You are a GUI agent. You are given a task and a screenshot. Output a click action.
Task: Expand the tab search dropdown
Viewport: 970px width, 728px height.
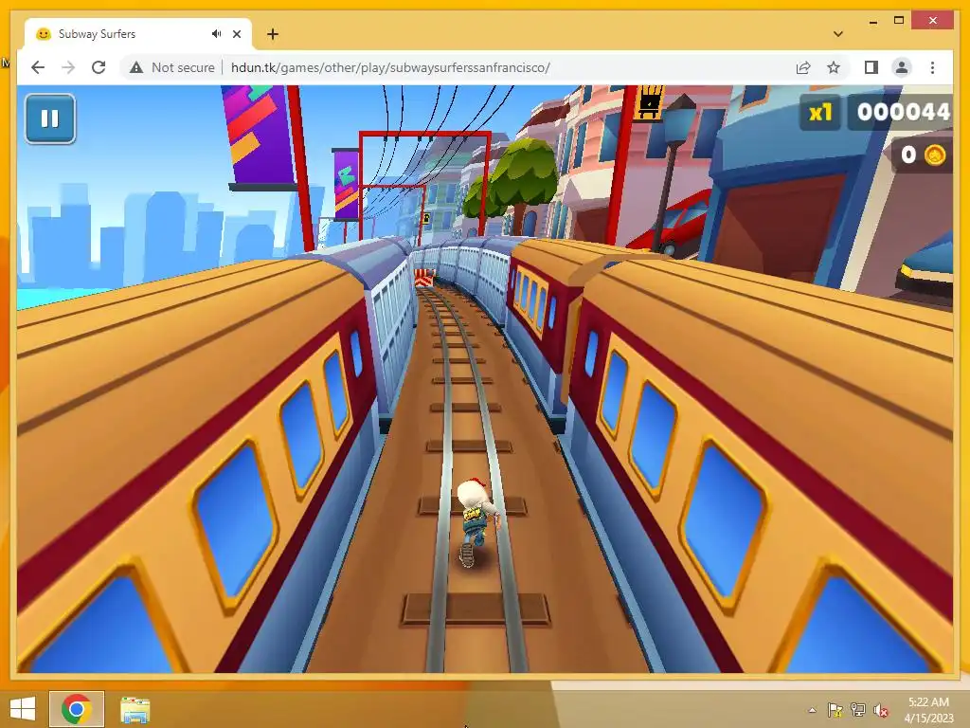click(x=837, y=34)
